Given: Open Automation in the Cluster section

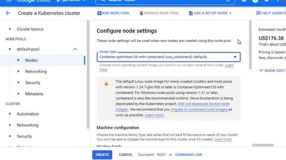Looking at the screenshot, I should point(28,114).
